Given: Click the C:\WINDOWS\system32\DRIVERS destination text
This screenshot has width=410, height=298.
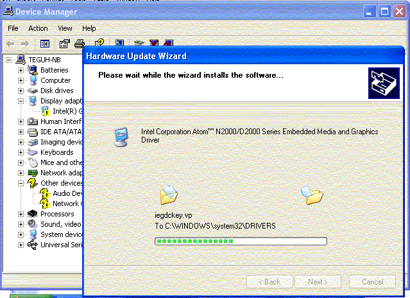Looking at the screenshot, I should [220, 226].
